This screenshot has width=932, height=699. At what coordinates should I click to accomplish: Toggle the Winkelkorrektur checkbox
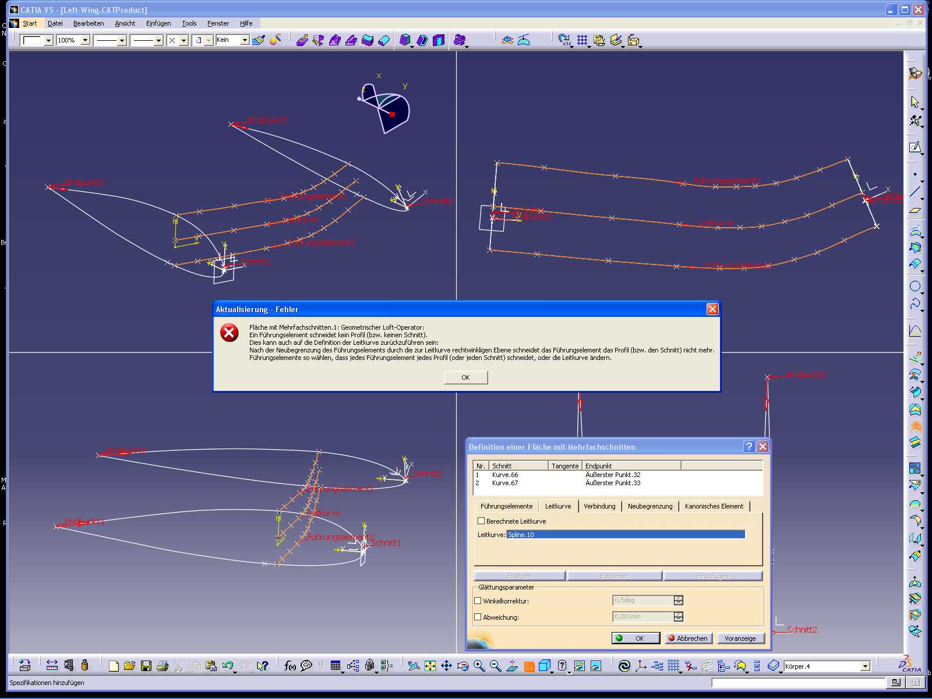[x=478, y=601]
